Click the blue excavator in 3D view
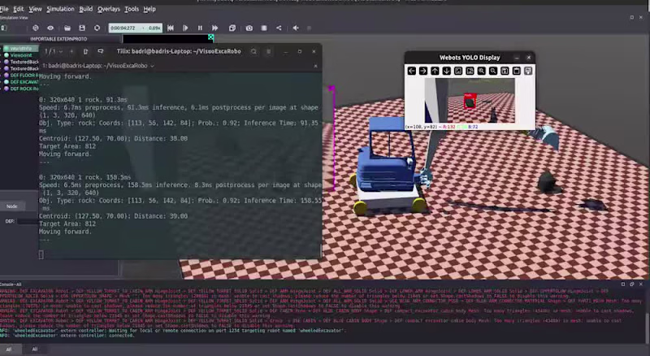The image size is (650, 356). point(385,164)
